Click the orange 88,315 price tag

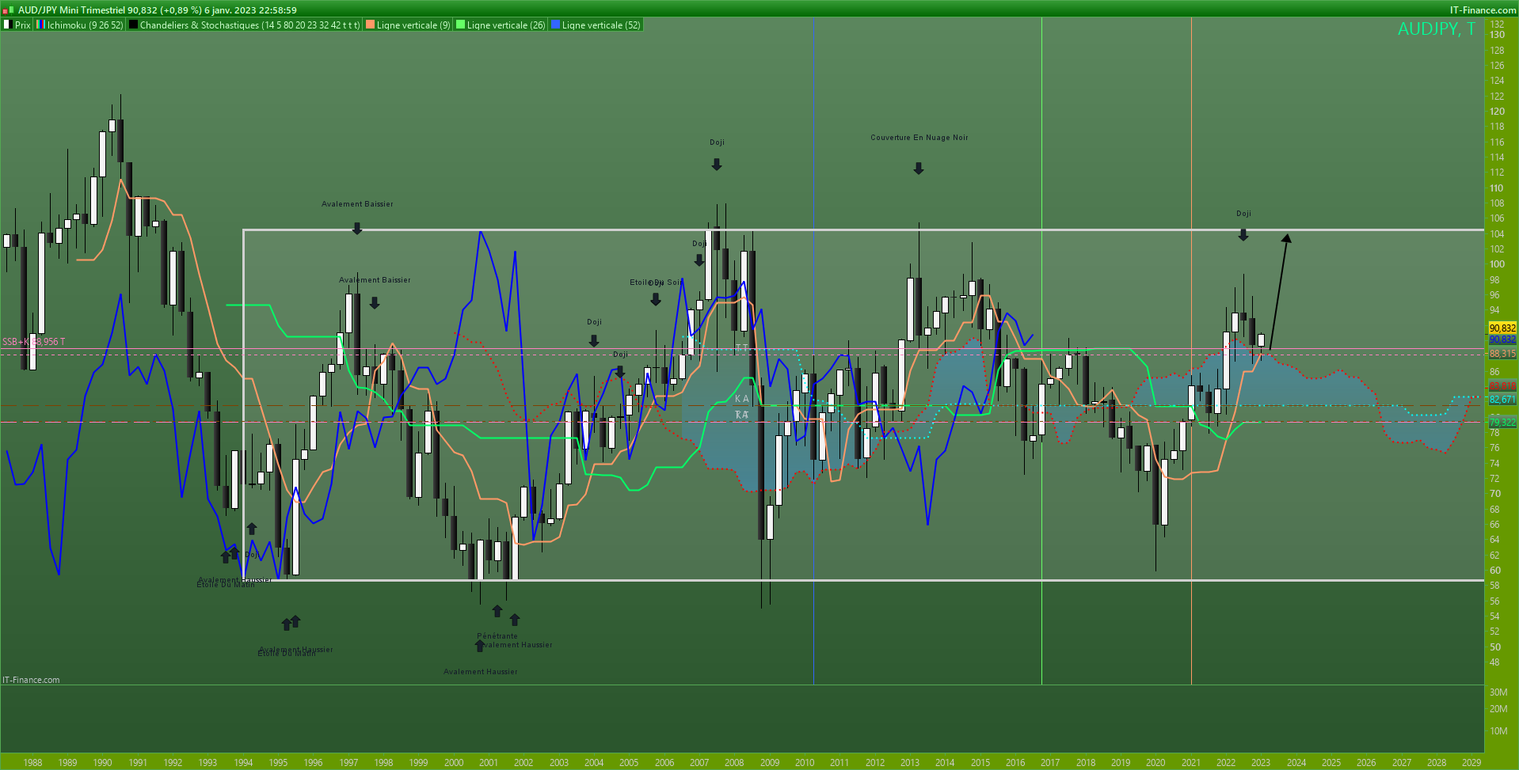[x=1502, y=354]
